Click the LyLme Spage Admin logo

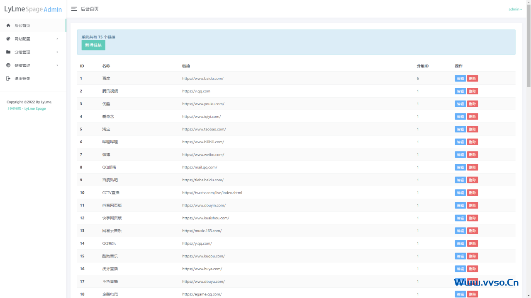[x=33, y=9]
